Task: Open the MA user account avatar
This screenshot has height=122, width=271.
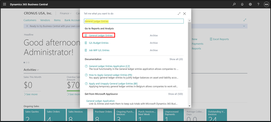Action: (266, 4)
